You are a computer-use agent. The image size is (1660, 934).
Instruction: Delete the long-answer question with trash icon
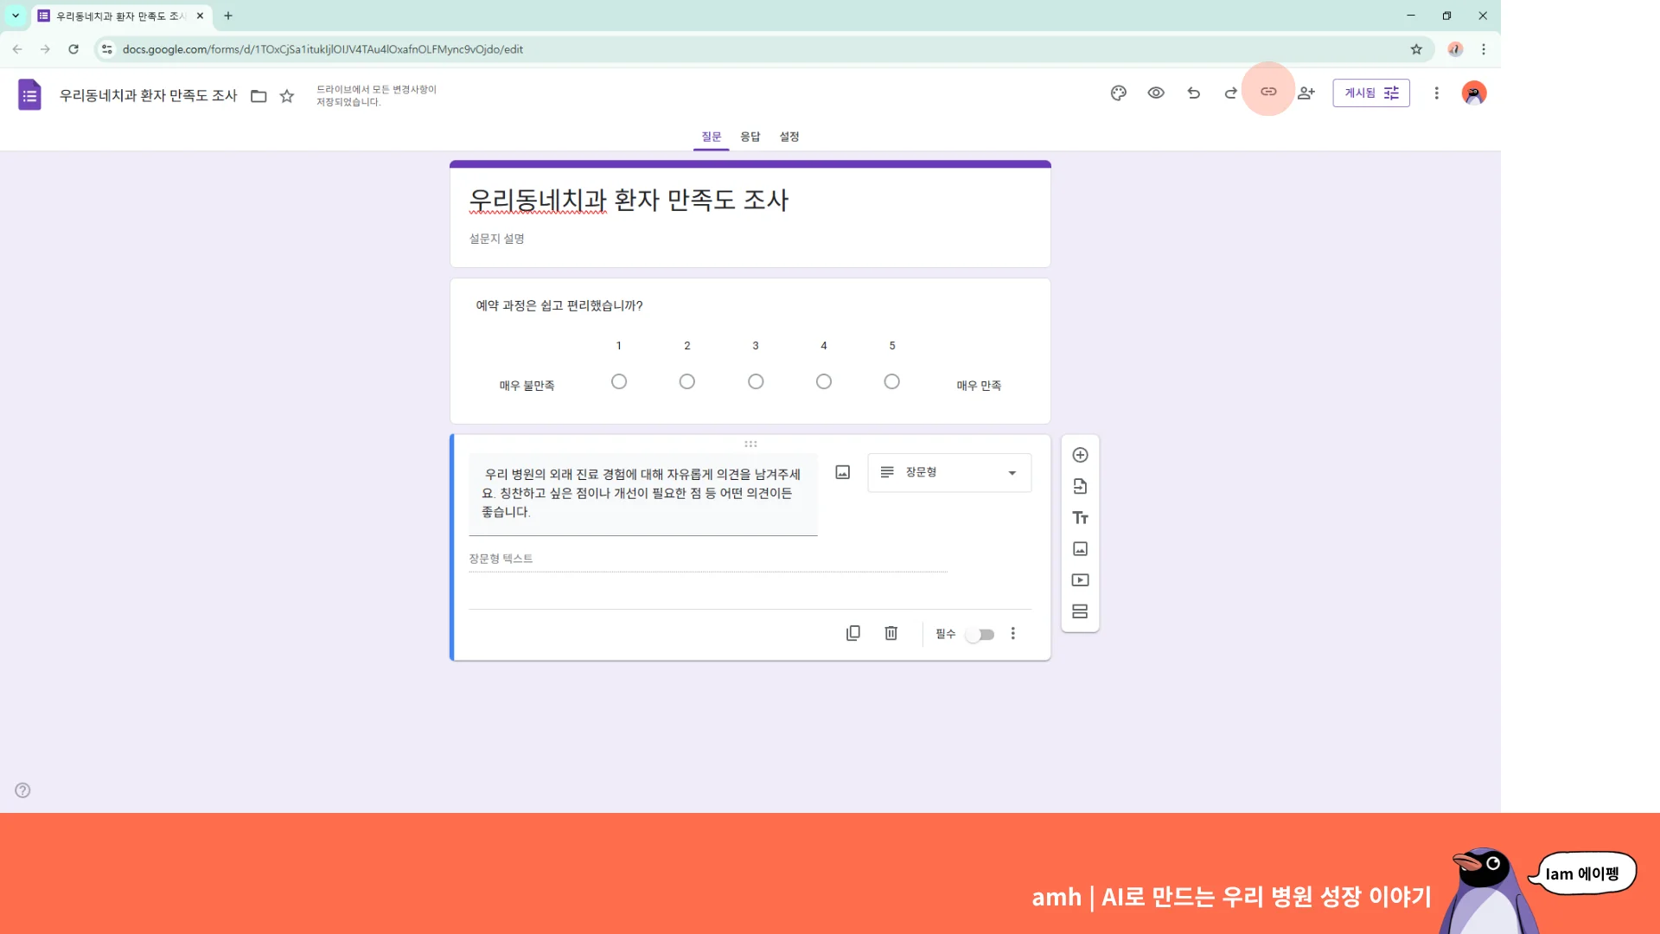[x=891, y=633]
